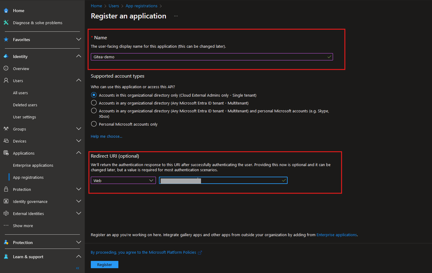Select Personal Microsoft accounts only option
432x273 pixels.
94,124
